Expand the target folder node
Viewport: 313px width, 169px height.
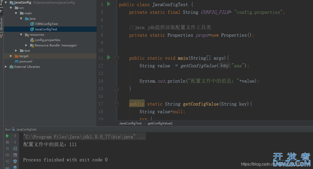[11, 56]
